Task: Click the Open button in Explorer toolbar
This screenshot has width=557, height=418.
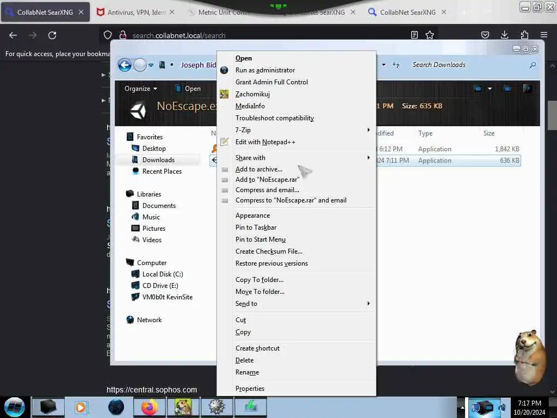Action: point(188,89)
